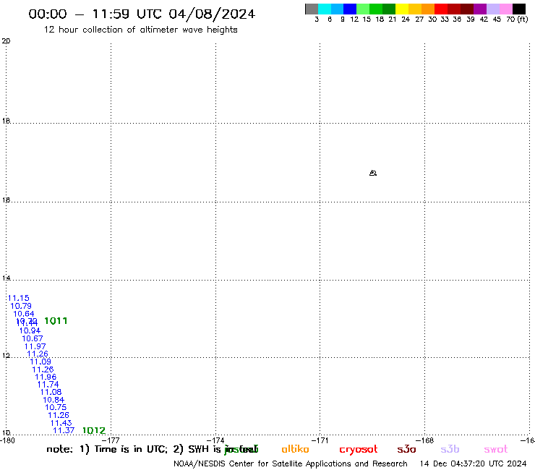Viewport: 535px width, 470px height.
Task: Click the altika satellite legend label
Action: (295, 449)
